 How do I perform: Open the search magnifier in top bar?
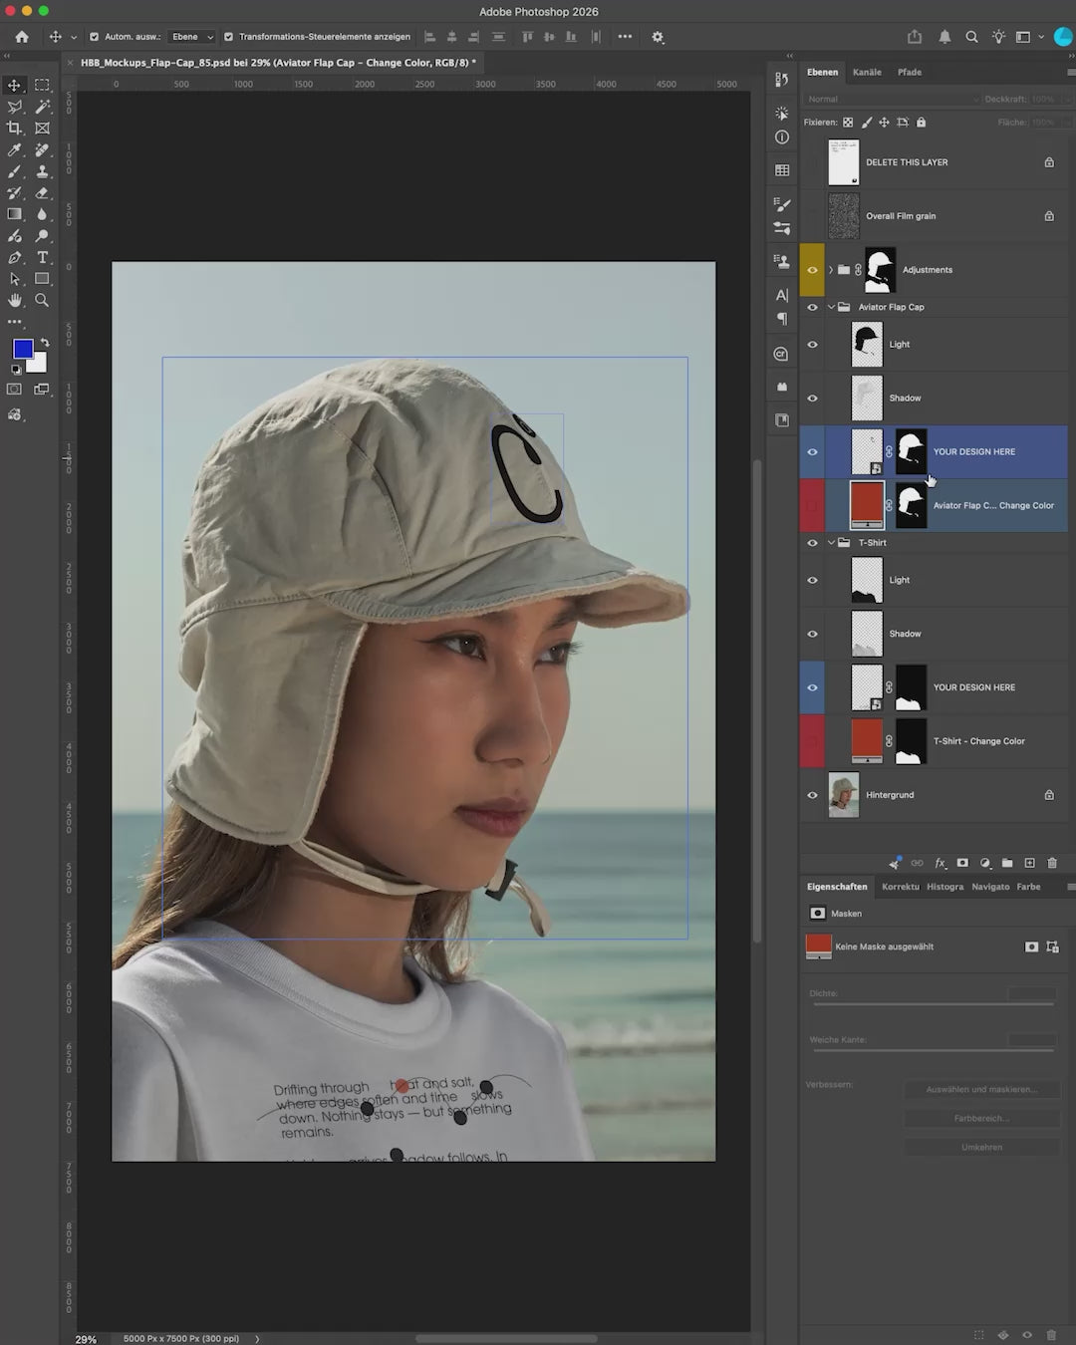click(x=971, y=37)
